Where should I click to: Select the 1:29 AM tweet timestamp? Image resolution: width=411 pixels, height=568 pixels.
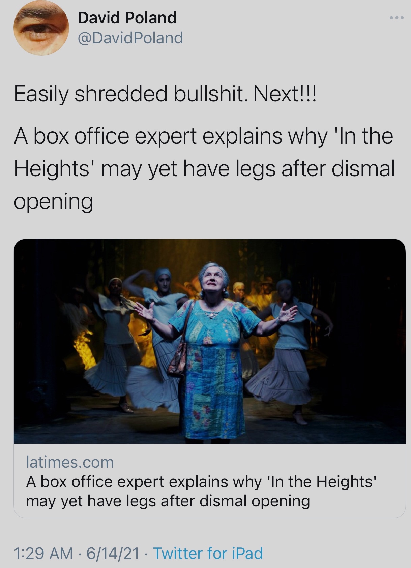coord(43,553)
